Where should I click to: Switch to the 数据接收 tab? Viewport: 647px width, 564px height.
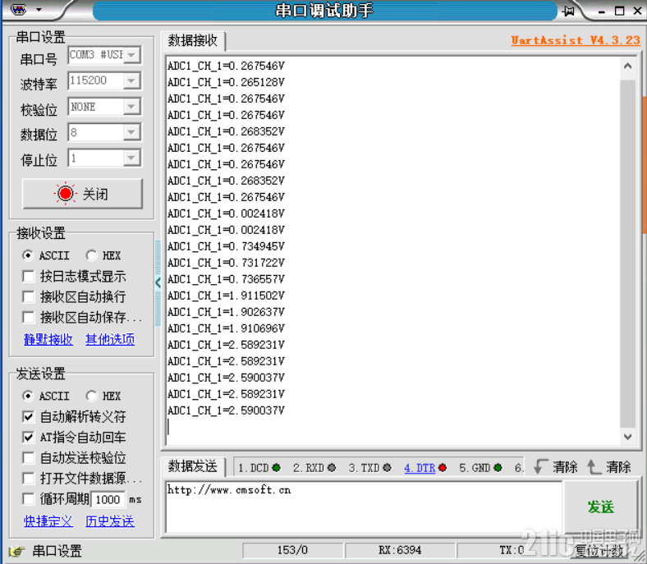coord(193,40)
